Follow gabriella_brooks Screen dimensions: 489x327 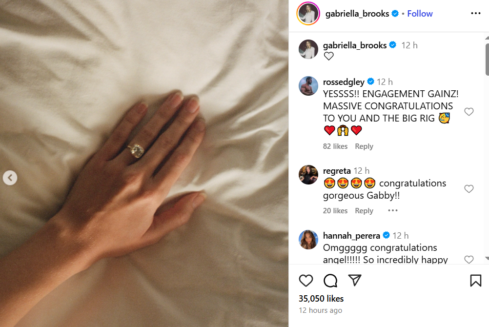[x=420, y=14]
